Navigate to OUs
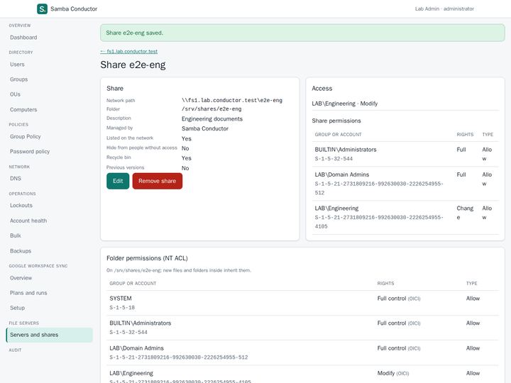Screen dimensions: 511x383 point(15,94)
